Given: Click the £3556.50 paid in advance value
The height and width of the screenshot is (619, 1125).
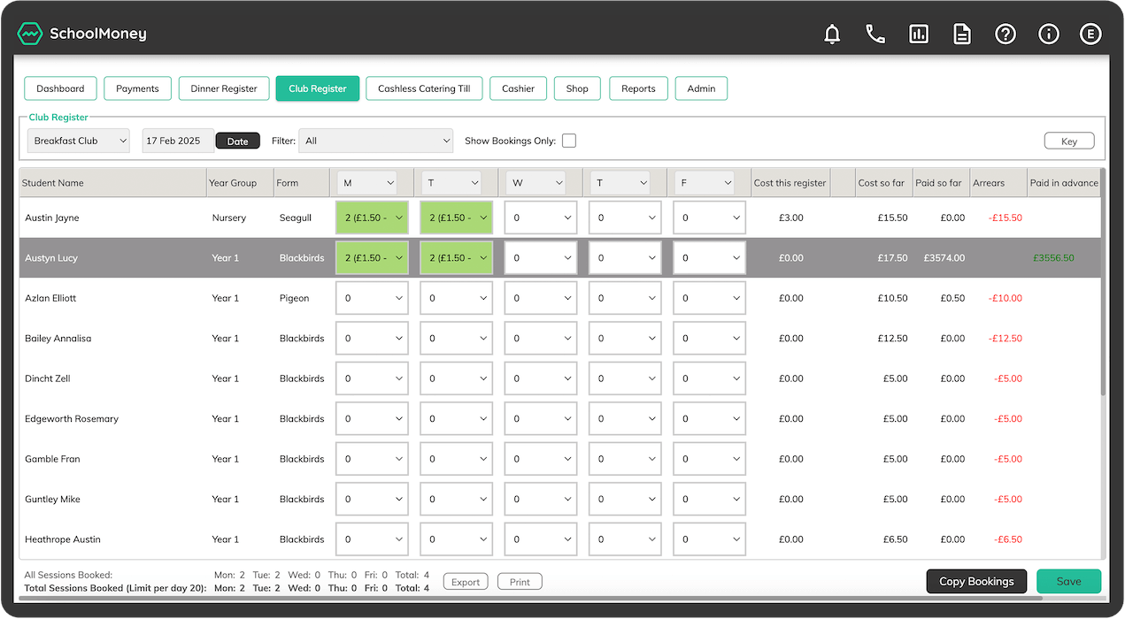Looking at the screenshot, I should pos(1053,258).
